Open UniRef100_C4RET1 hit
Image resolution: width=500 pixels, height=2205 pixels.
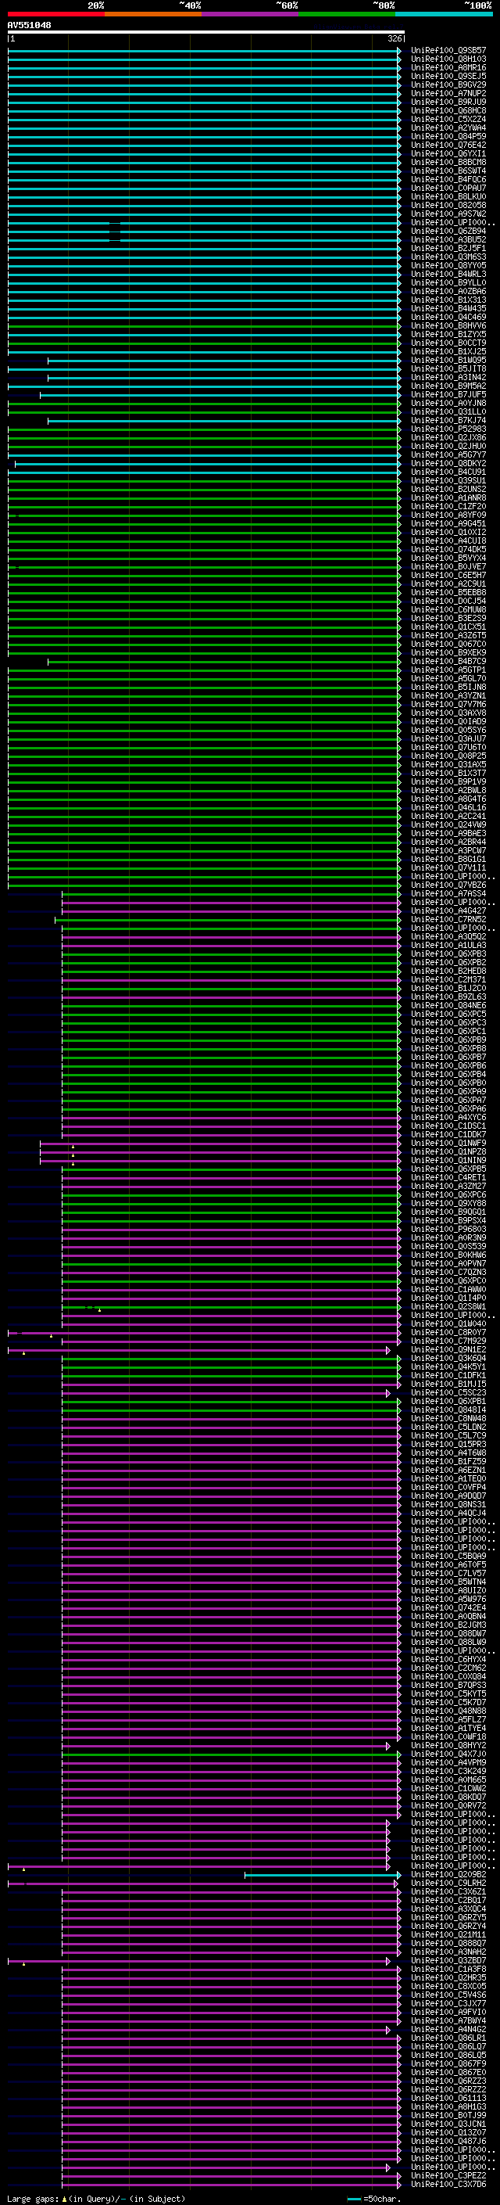[x=448, y=1177]
